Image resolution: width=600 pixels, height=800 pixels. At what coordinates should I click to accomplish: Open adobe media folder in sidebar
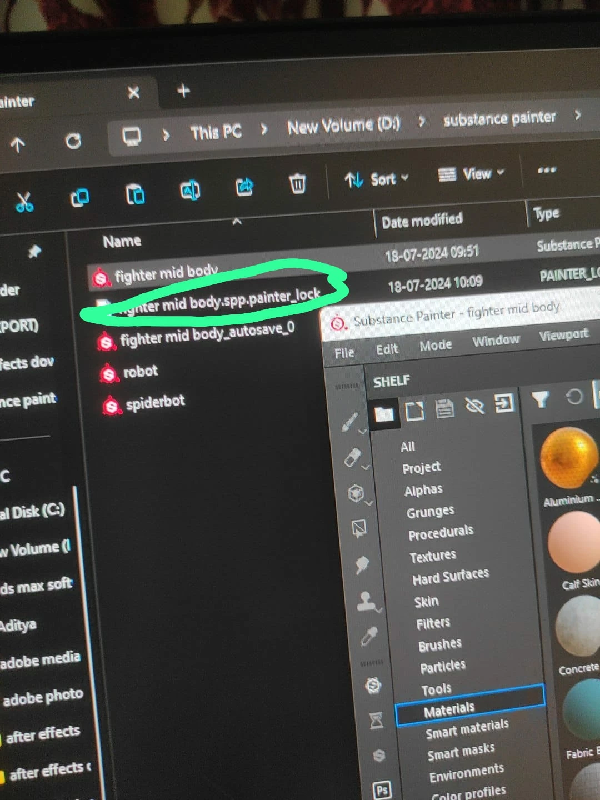(41, 659)
